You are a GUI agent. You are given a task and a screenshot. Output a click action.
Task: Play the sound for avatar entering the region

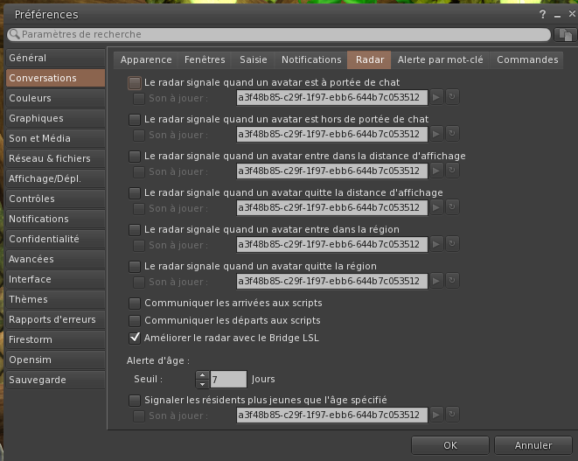point(436,245)
